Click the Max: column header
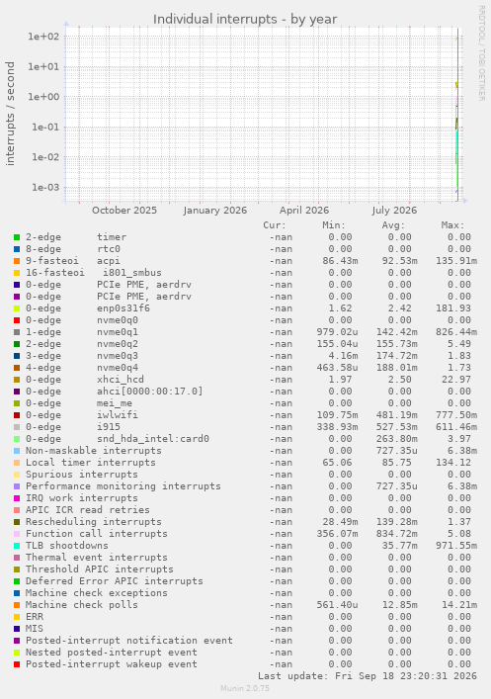 click(x=452, y=225)
